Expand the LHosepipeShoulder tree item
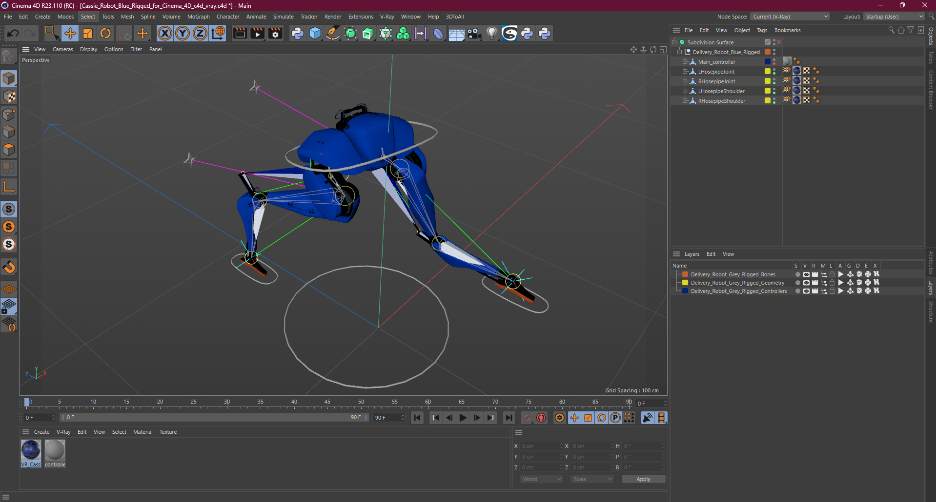The width and height of the screenshot is (936, 502). tap(685, 91)
